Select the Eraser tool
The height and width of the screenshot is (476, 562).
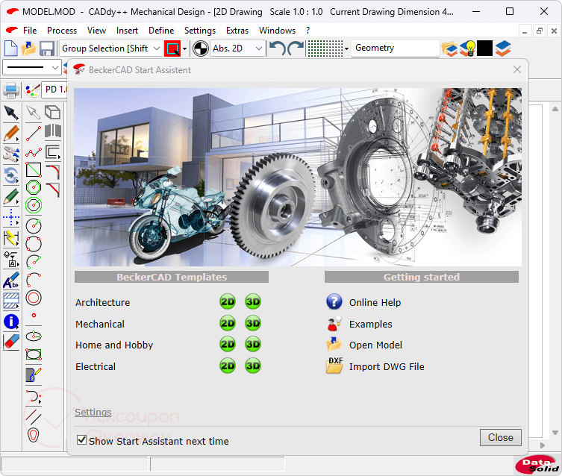tap(11, 342)
